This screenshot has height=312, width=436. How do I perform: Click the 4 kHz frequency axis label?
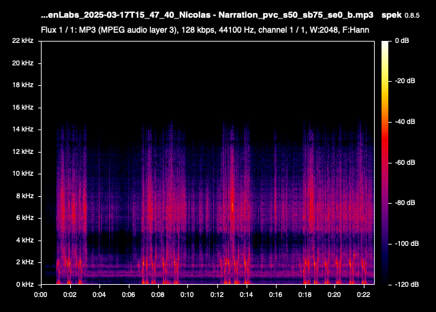point(23,240)
